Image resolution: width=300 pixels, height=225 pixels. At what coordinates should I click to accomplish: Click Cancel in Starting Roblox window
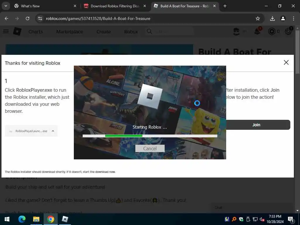click(150, 149)
